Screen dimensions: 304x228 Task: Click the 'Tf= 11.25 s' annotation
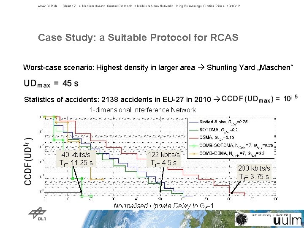point(76,163)
